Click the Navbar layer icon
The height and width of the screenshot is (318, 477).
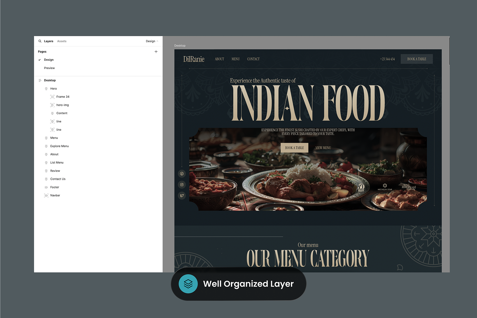46,196
